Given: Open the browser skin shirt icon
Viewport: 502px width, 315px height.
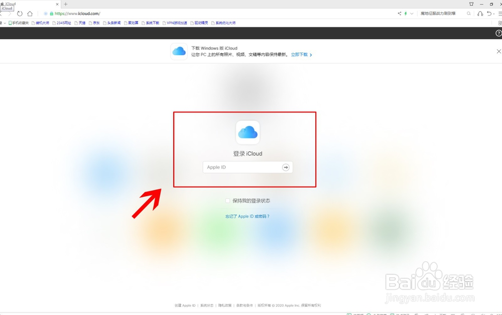Looking at the screenshot, I should 471,4.
